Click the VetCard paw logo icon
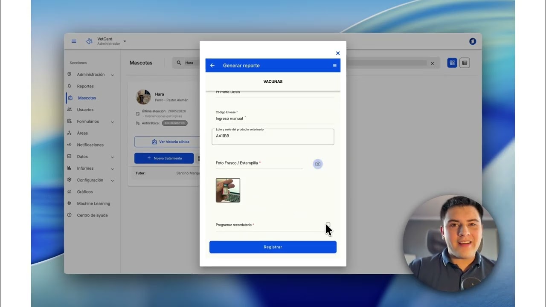 89,41
